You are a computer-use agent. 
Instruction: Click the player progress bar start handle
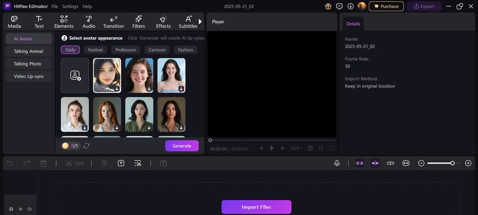[x=210, y=140]
